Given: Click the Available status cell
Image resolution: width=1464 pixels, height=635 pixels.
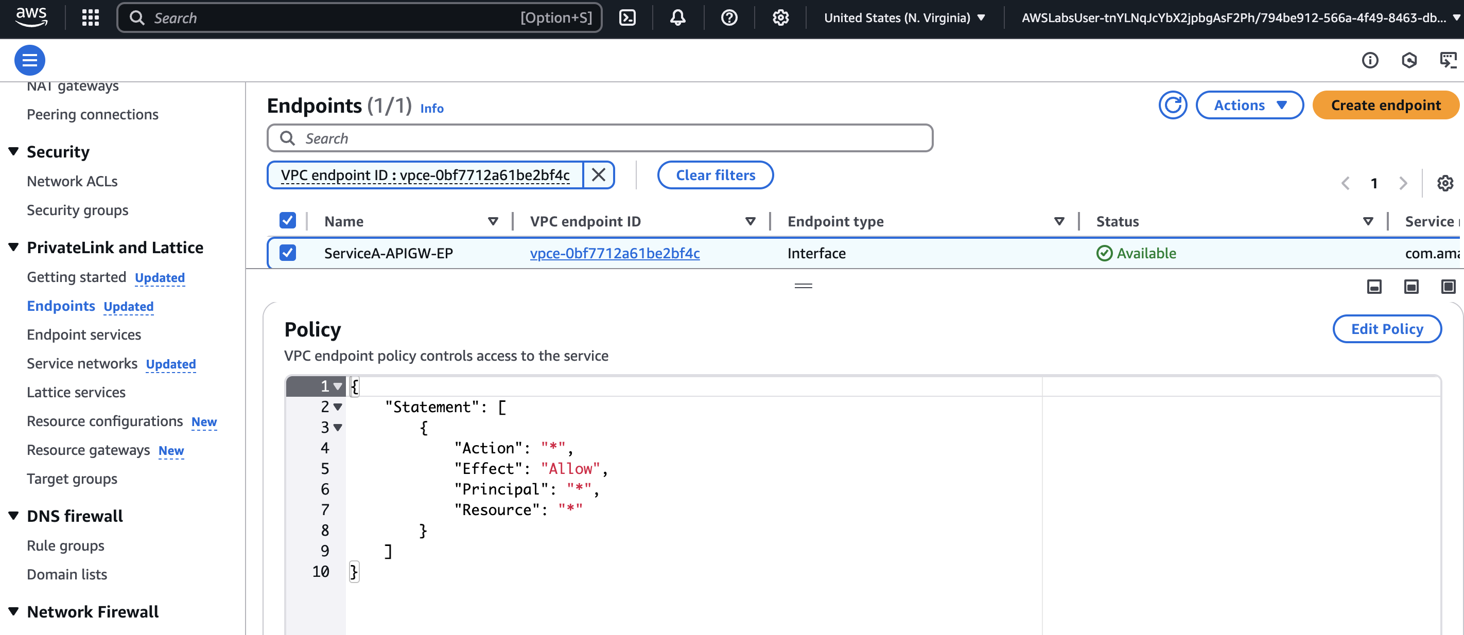Looking at the screenshot, I should coord(1136,253).
